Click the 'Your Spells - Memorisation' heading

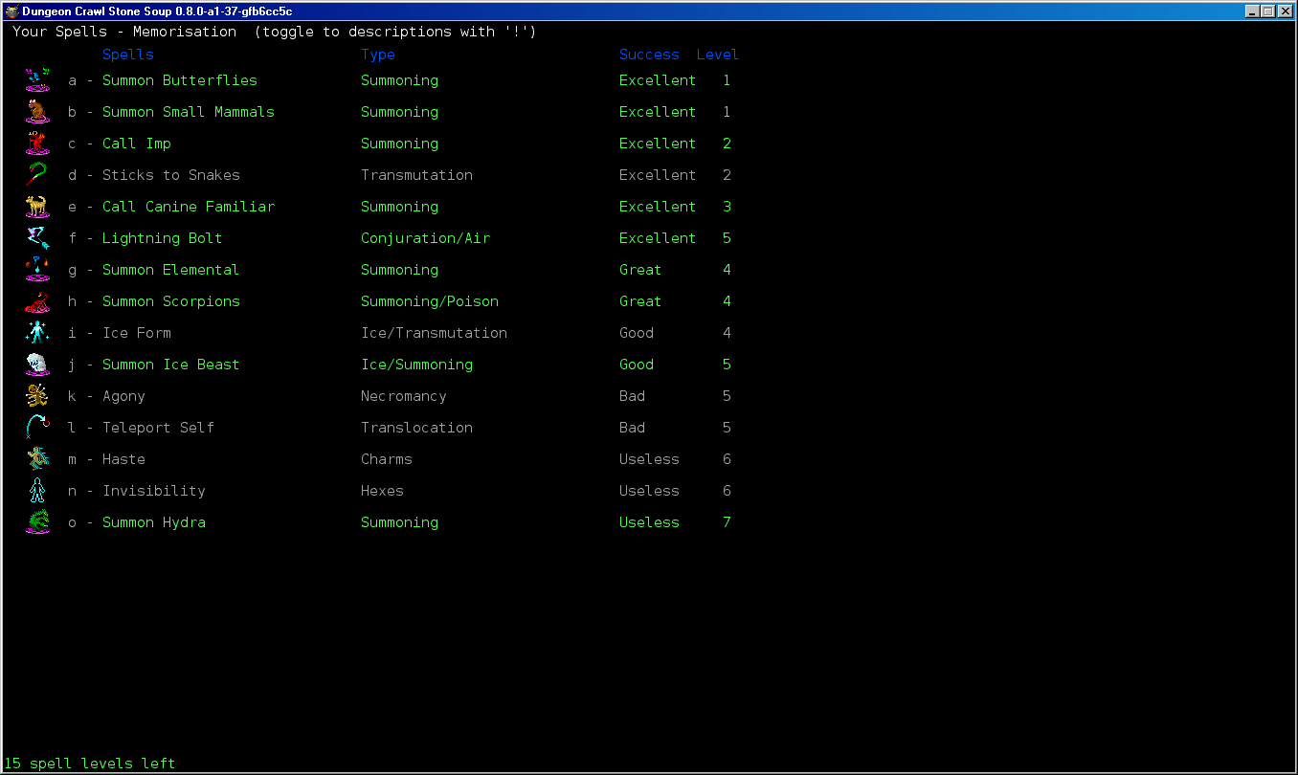124,32
